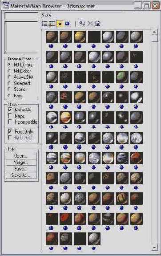Click the Clear Material Library icon
This screenshot has width=161, height=256.
[x=97, y=24]
